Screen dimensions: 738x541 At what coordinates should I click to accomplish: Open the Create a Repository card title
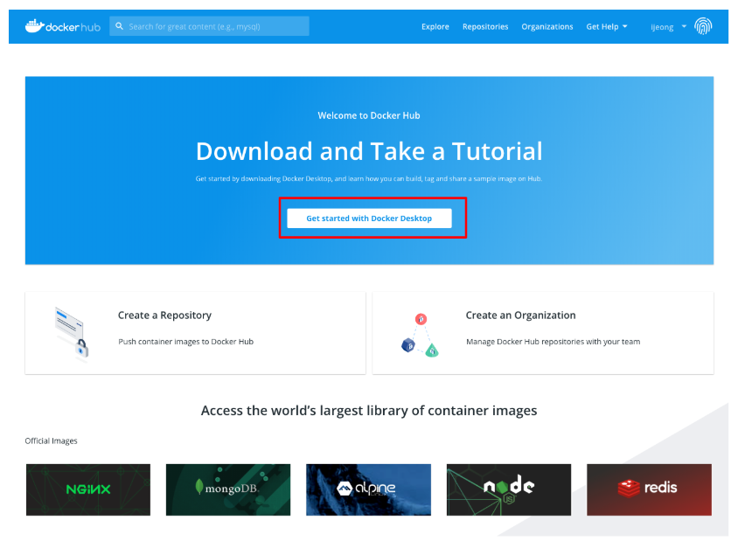click(164, 316)
